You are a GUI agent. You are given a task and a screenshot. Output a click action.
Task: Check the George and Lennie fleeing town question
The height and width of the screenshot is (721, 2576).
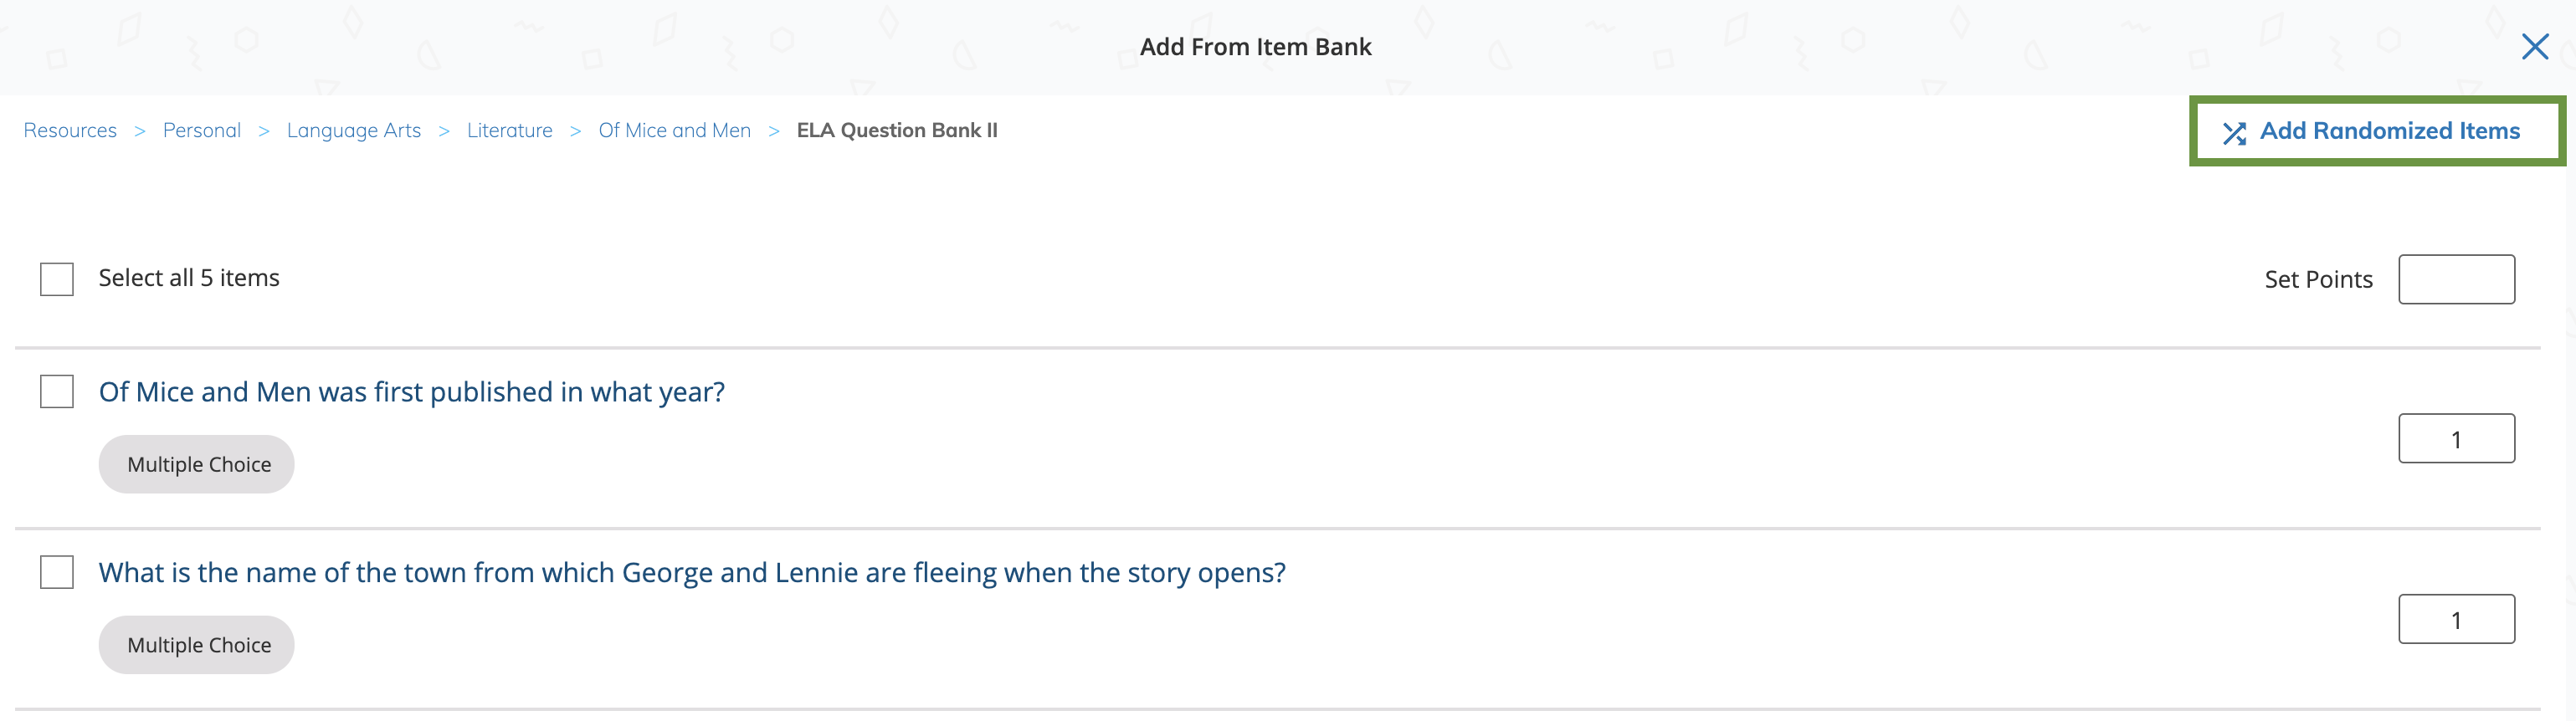coord(56,572)
